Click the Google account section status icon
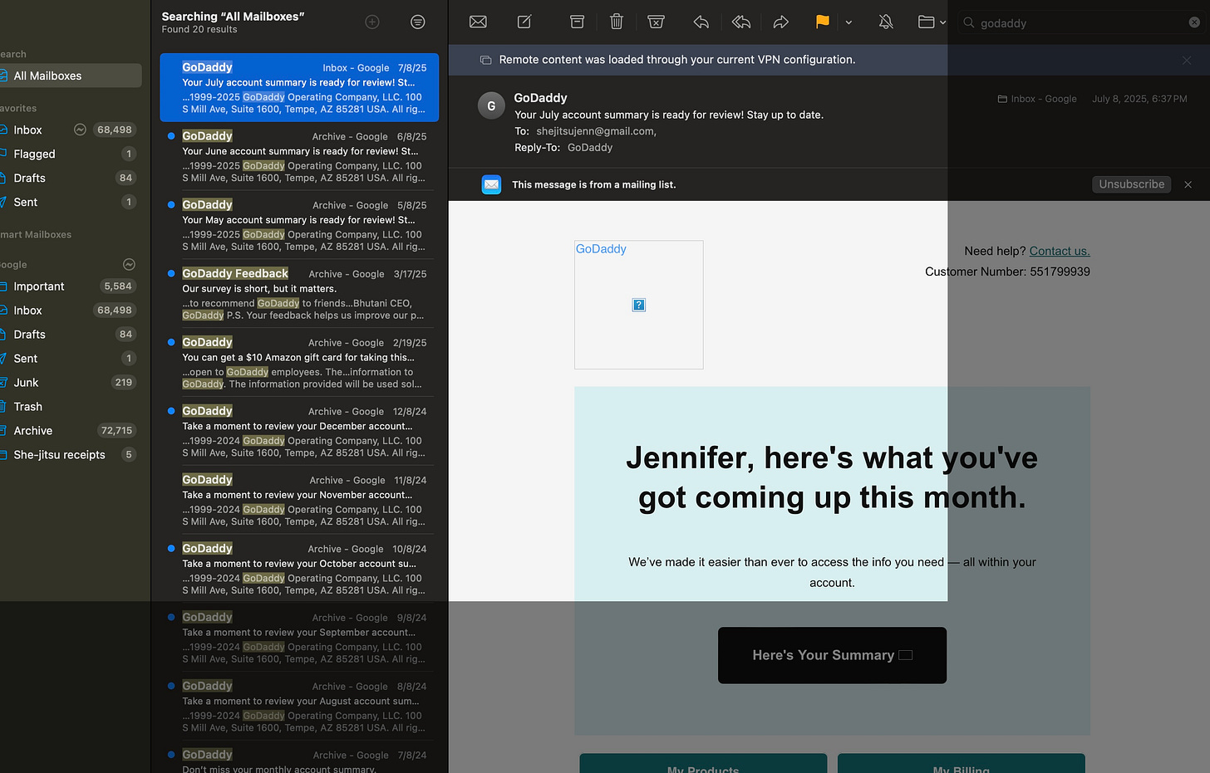 [x=129, y=264]
